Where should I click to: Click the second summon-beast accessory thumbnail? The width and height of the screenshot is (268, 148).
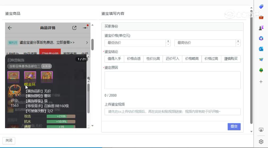point(30,77)
